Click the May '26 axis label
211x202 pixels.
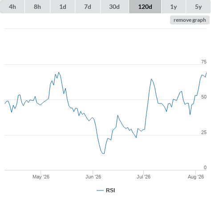41,177
